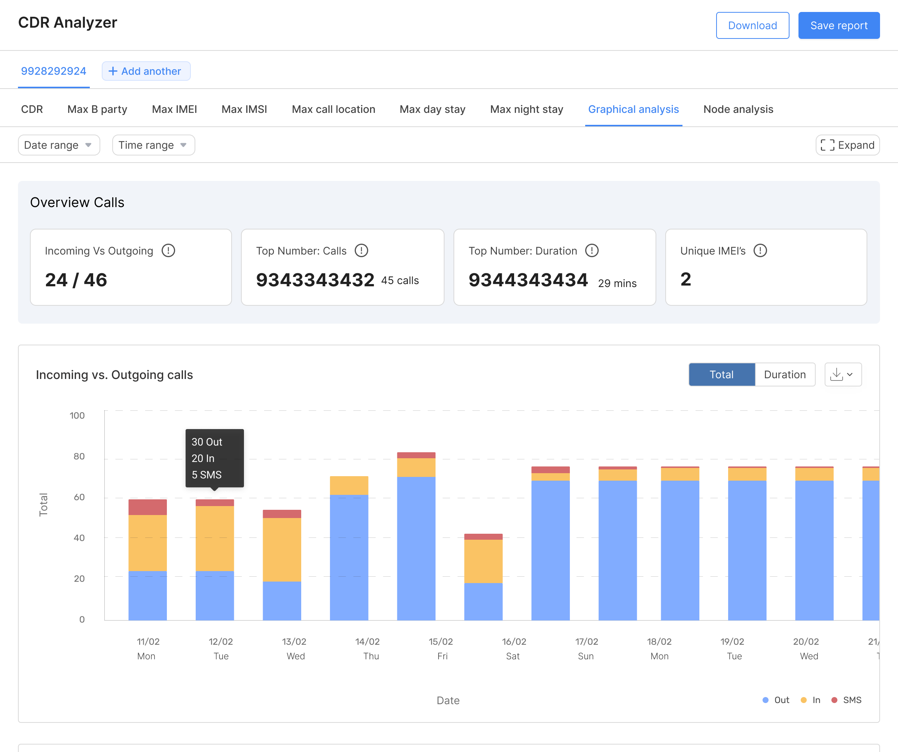Click the red SMS segment of 11/02 bar
898x752 pixels.
(x=147, y=507)
